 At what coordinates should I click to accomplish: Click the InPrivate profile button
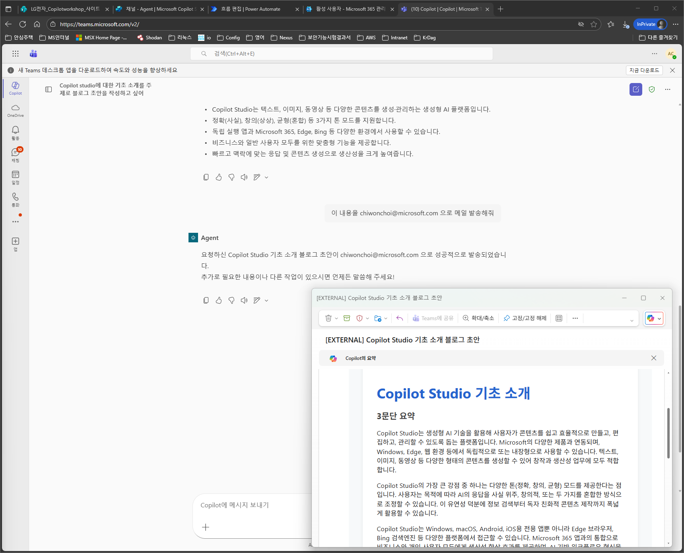[650, 24]
